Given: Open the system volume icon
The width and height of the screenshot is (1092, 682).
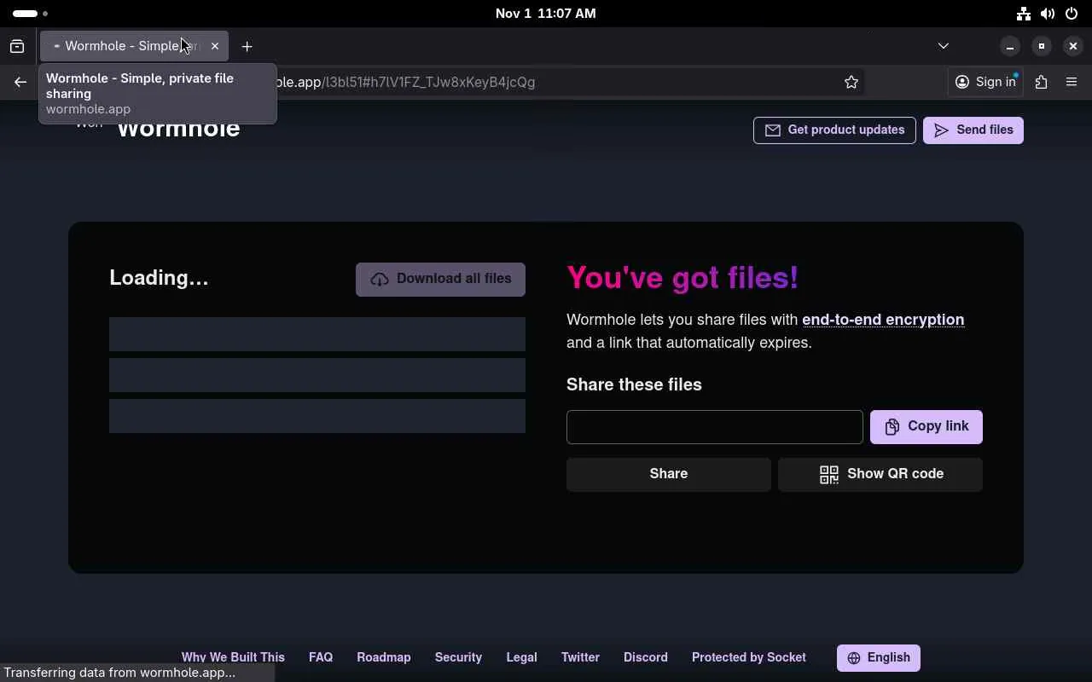Looking at the screenshot, I should (x=1048, y=14).
